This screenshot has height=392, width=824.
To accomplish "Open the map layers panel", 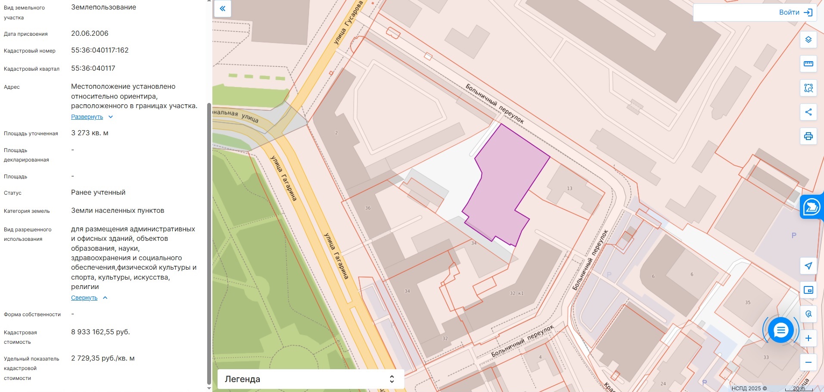I will pos(808,40).
